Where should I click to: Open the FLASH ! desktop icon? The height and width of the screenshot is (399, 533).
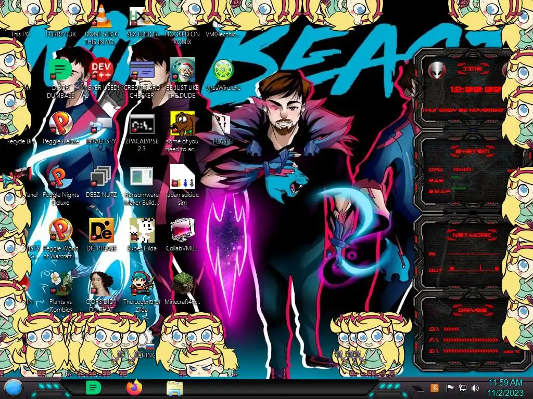221,124
